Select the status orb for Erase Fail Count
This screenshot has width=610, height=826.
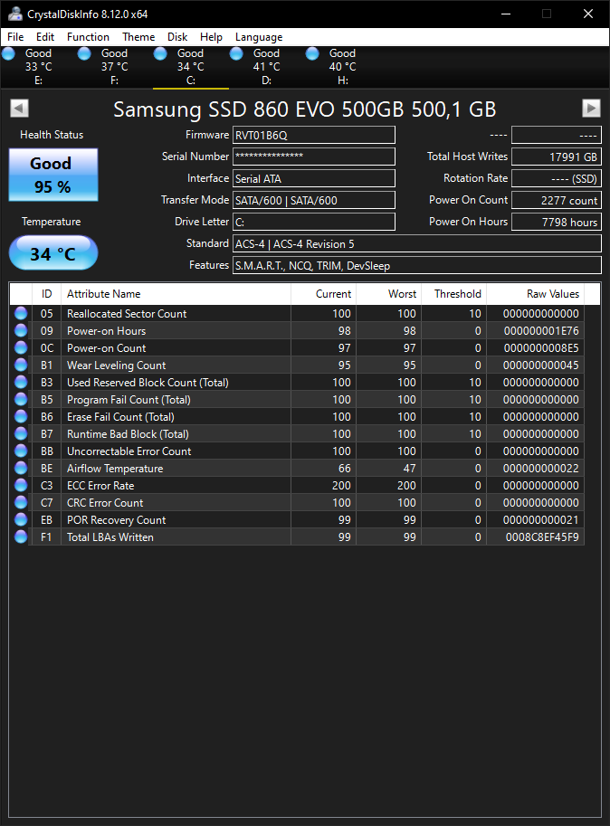[21, 417]
